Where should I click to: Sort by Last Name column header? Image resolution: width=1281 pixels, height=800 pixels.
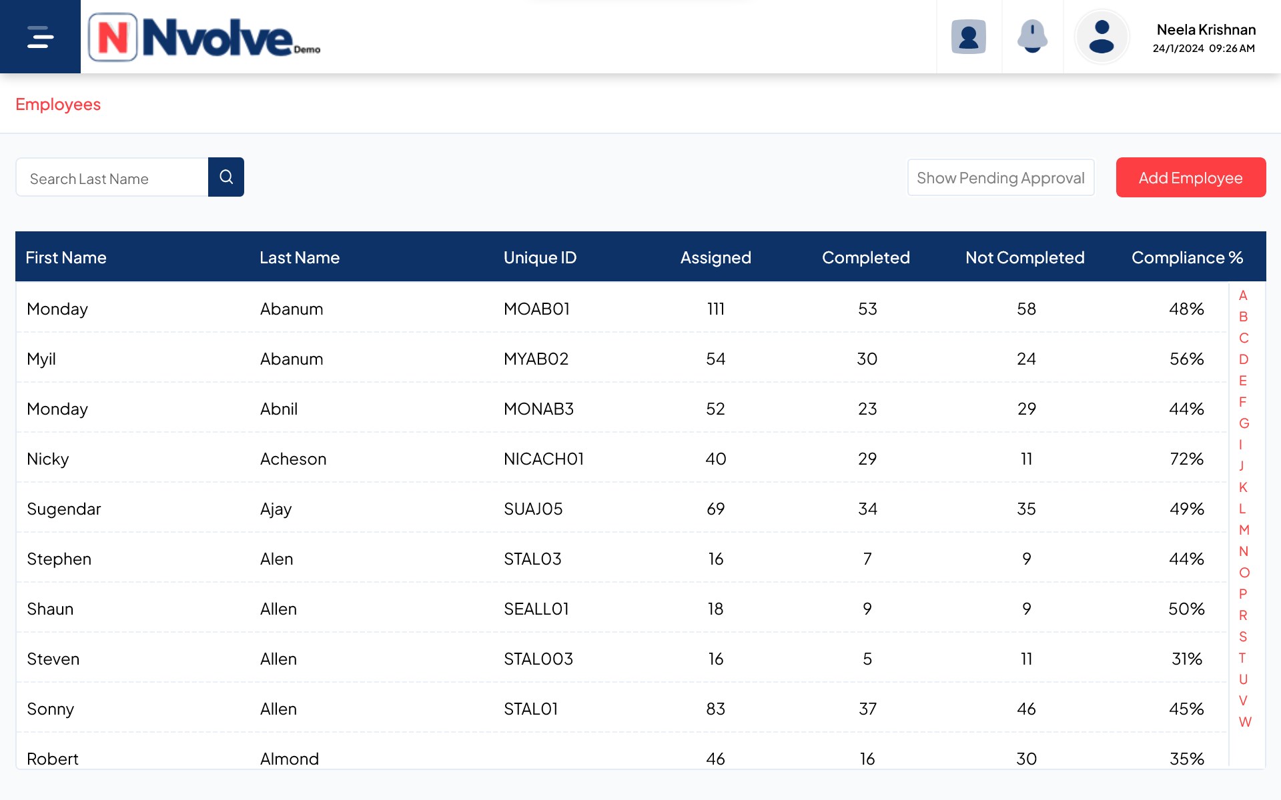pos(300,257)
